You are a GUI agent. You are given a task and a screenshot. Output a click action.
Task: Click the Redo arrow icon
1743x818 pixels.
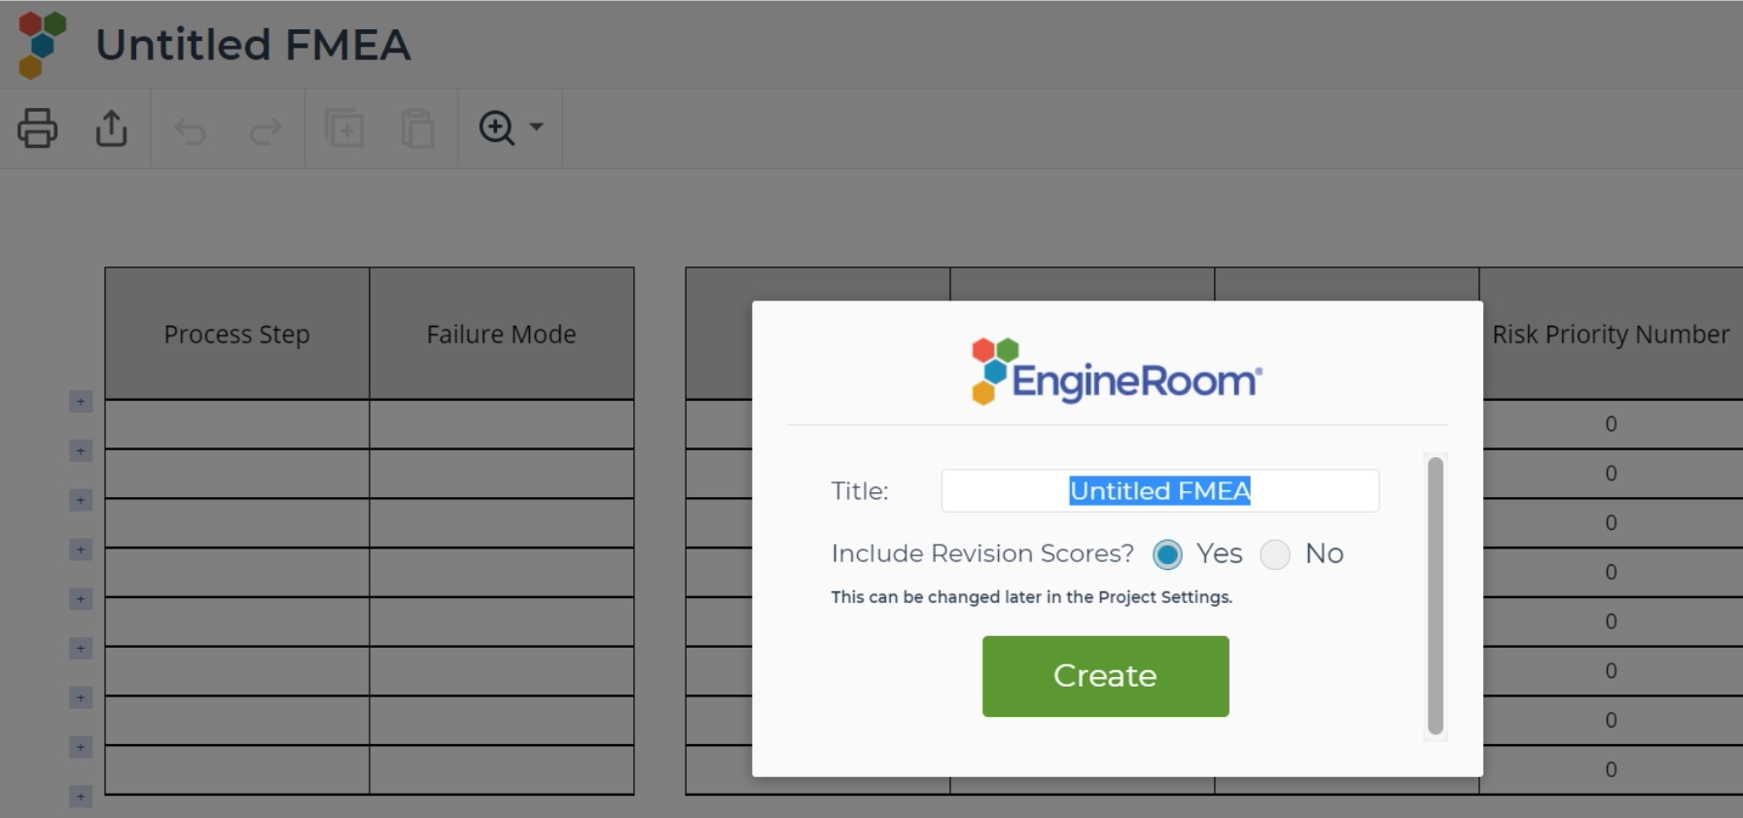coord(266,129)
